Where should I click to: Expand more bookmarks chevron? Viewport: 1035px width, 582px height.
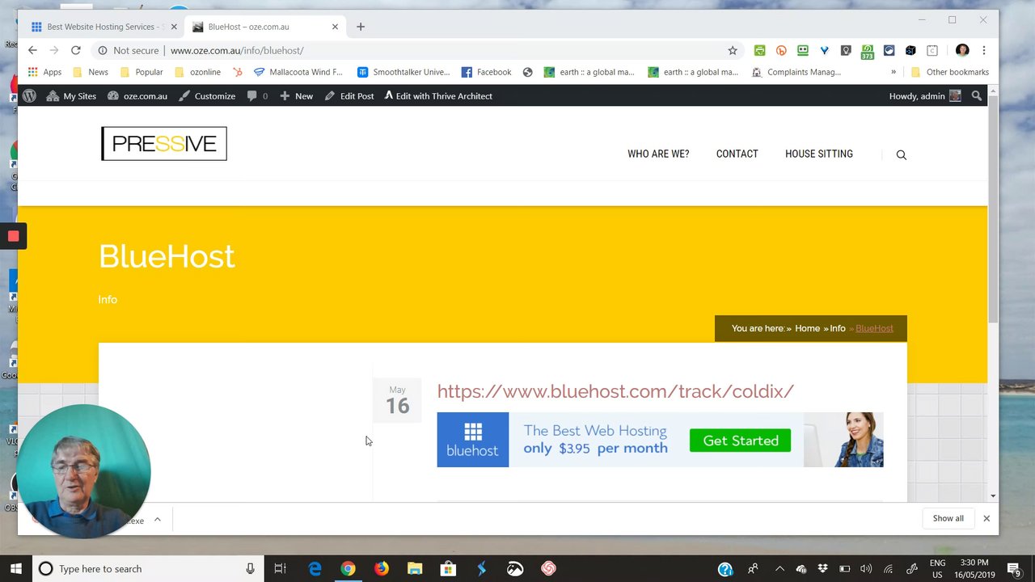(893, 72)
